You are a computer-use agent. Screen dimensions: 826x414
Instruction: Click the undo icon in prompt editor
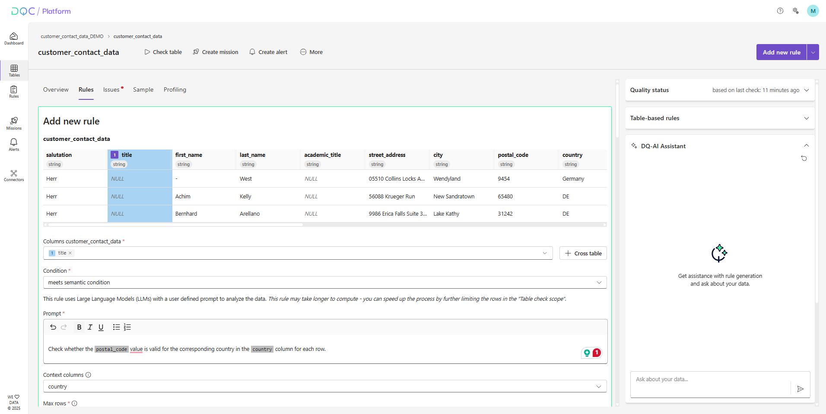[x=53, y=327]
